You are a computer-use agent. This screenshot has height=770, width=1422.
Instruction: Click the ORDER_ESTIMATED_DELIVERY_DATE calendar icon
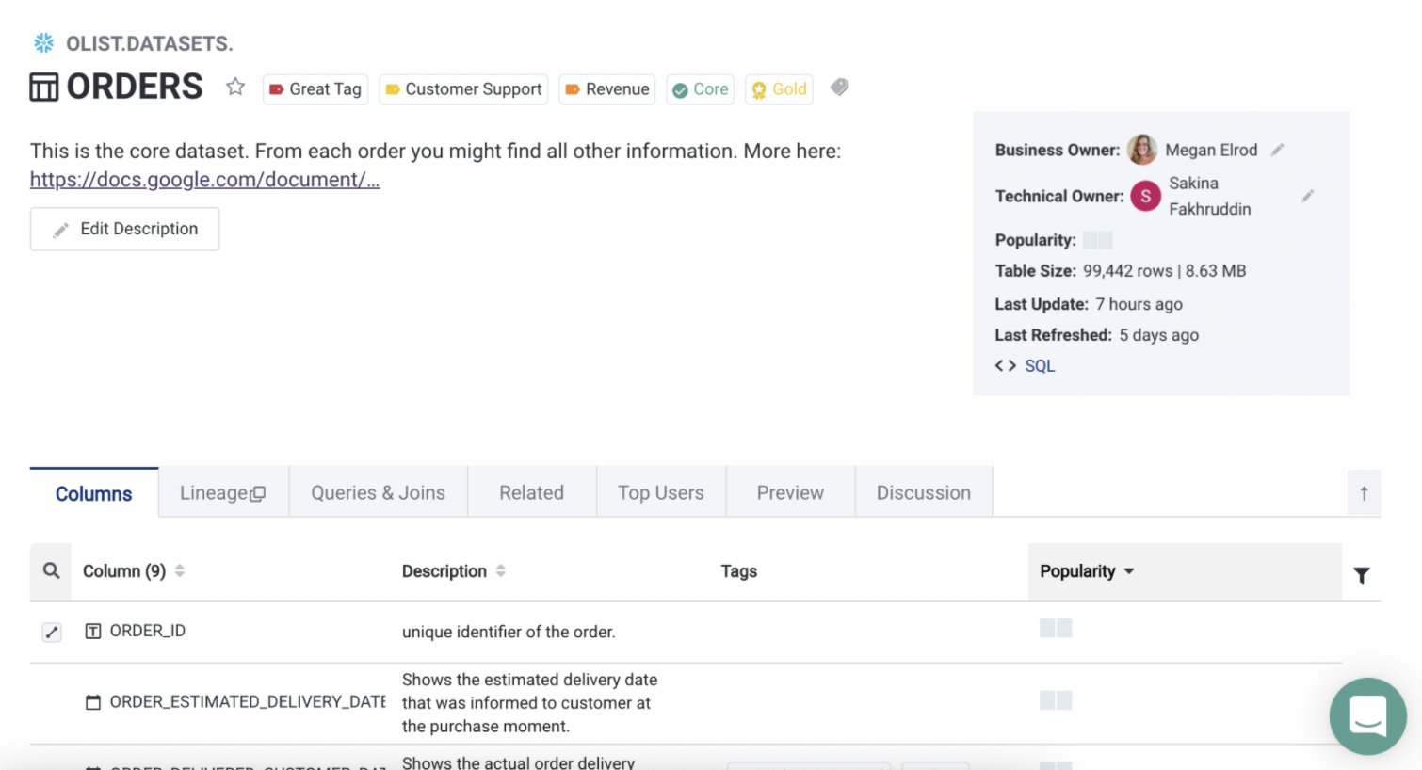point(93,702)
